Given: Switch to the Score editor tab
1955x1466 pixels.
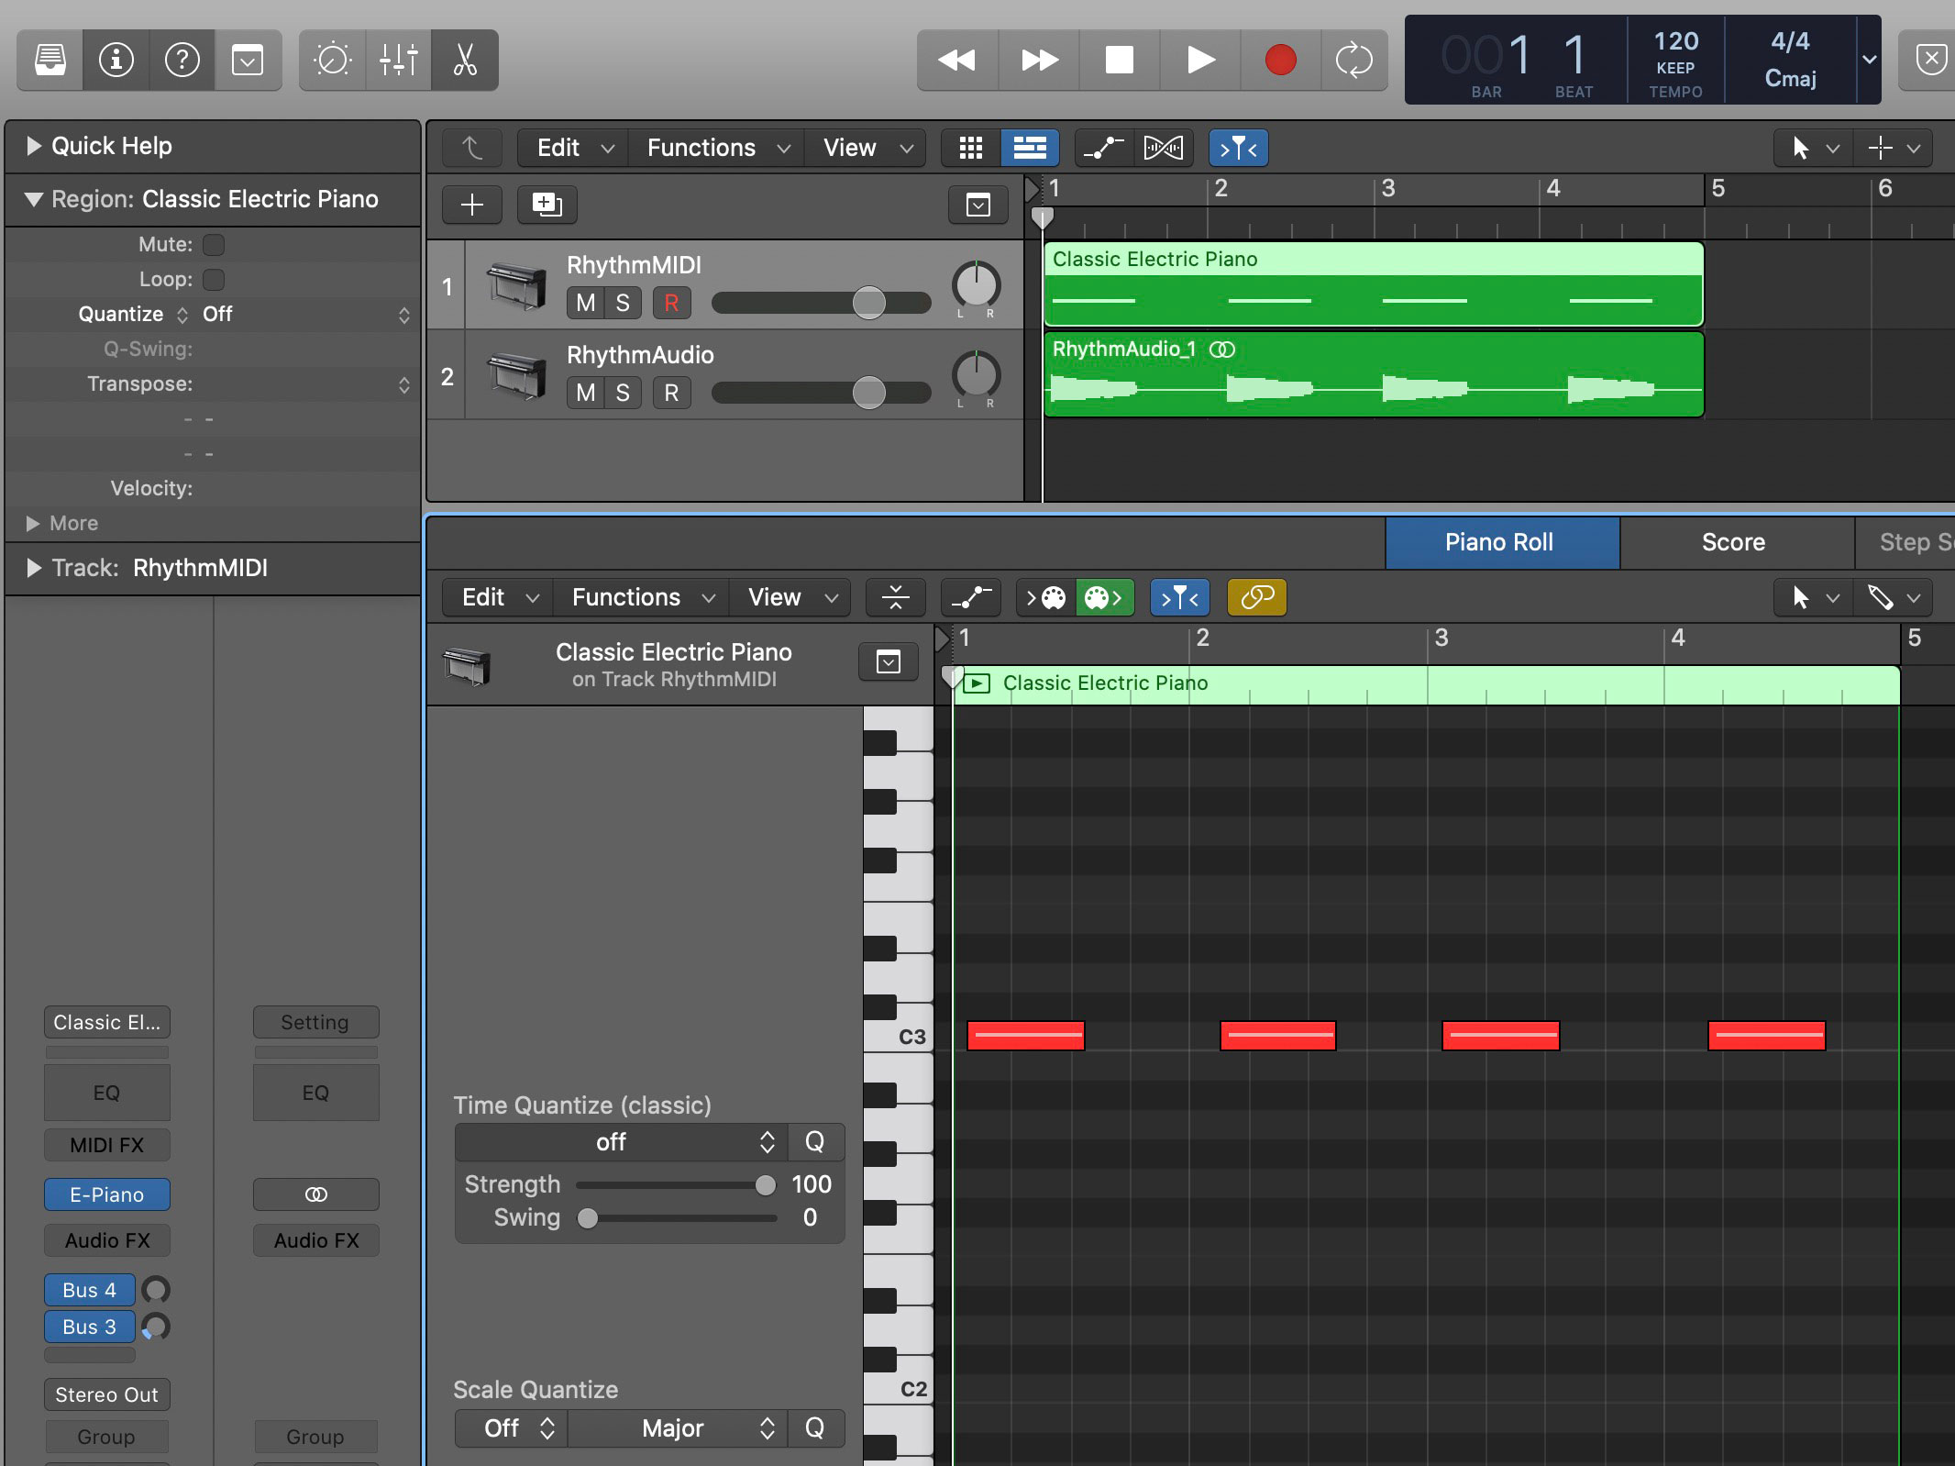Looking at the screenshot, I should click(1728, 540).
